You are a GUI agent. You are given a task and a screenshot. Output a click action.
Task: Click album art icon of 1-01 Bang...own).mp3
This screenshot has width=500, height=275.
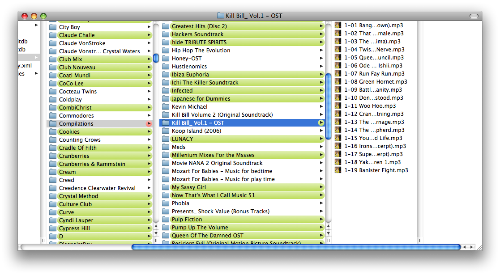click(x=338, y=25)
